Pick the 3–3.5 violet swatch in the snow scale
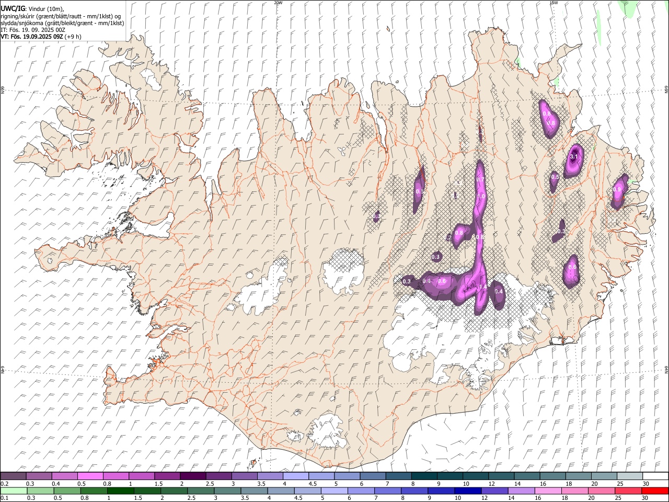Image resolution: width=669 pixels, height=502 pixels. (x=245, y=476)
